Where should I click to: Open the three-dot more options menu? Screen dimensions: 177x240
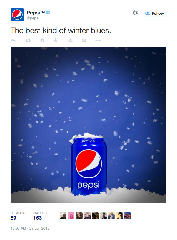98,40
